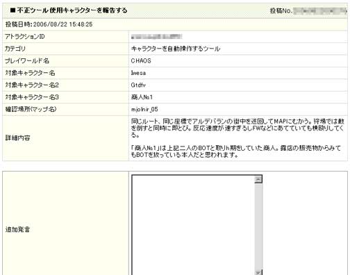Click the map name mjolnir_05
350x275 pixels.
[x=144, y=109]
